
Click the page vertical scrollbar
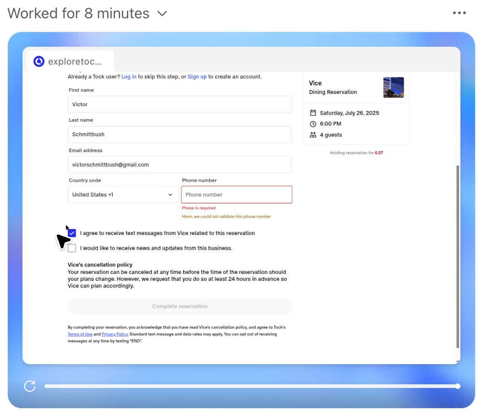(x=458, y=257)
